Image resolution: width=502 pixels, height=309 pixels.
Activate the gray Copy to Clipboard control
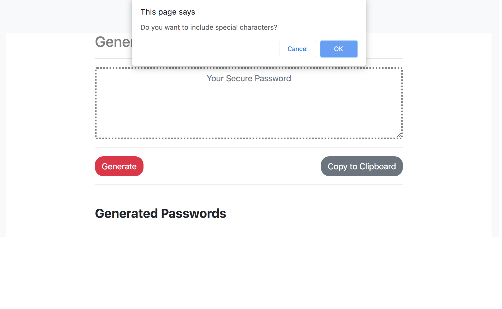click(x=361, y=166)
